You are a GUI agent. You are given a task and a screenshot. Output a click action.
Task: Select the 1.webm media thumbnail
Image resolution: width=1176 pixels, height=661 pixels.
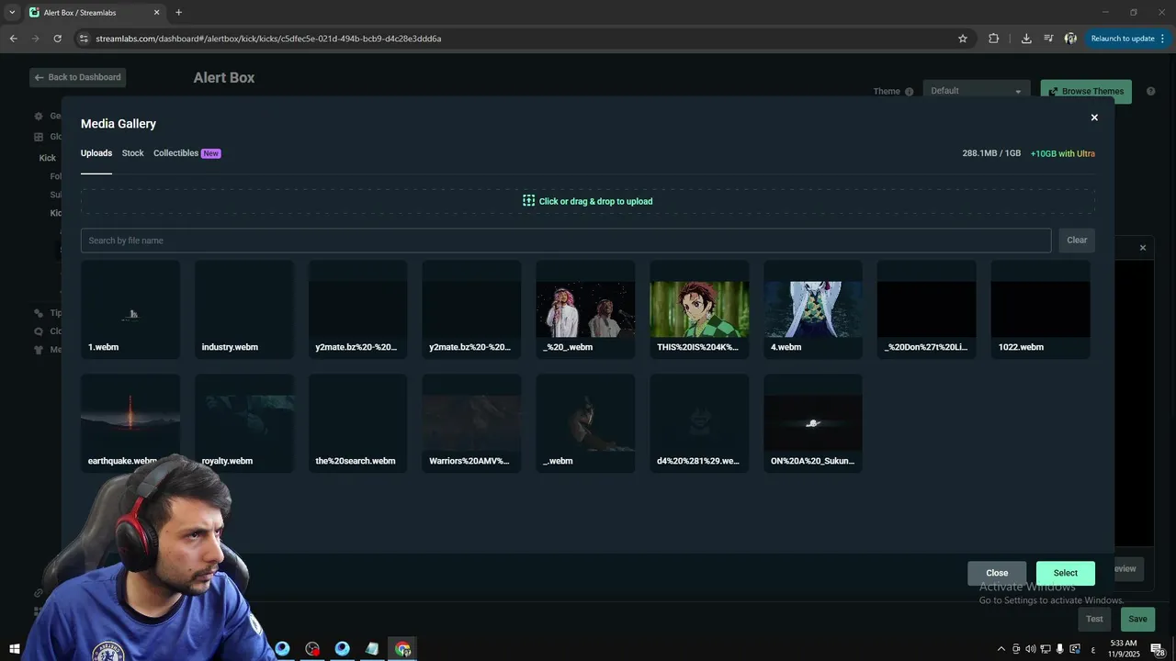130,309
